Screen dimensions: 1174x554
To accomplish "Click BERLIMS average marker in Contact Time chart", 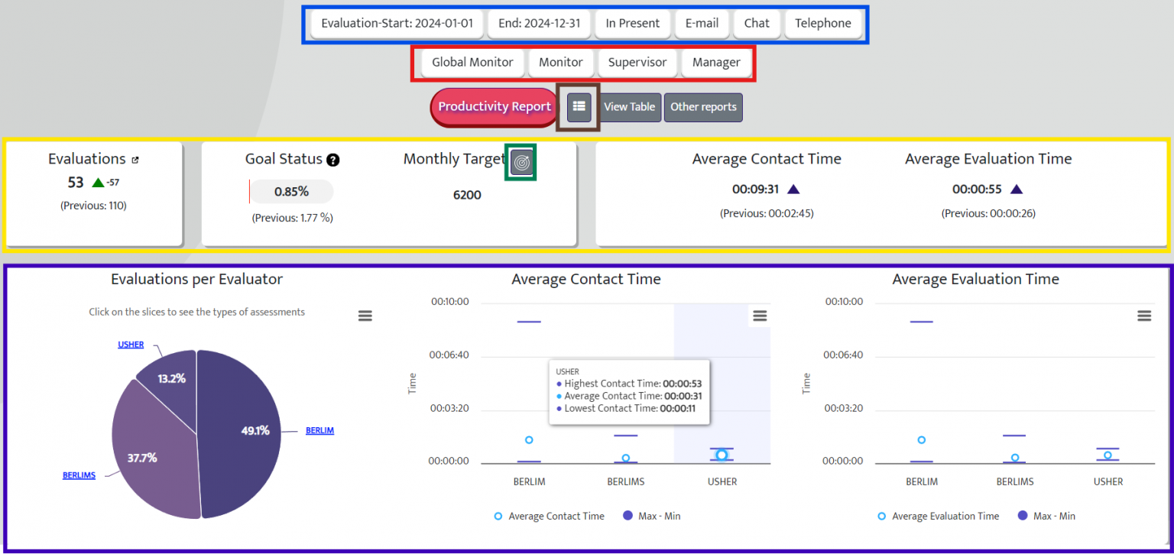I will tap(625, 458).
